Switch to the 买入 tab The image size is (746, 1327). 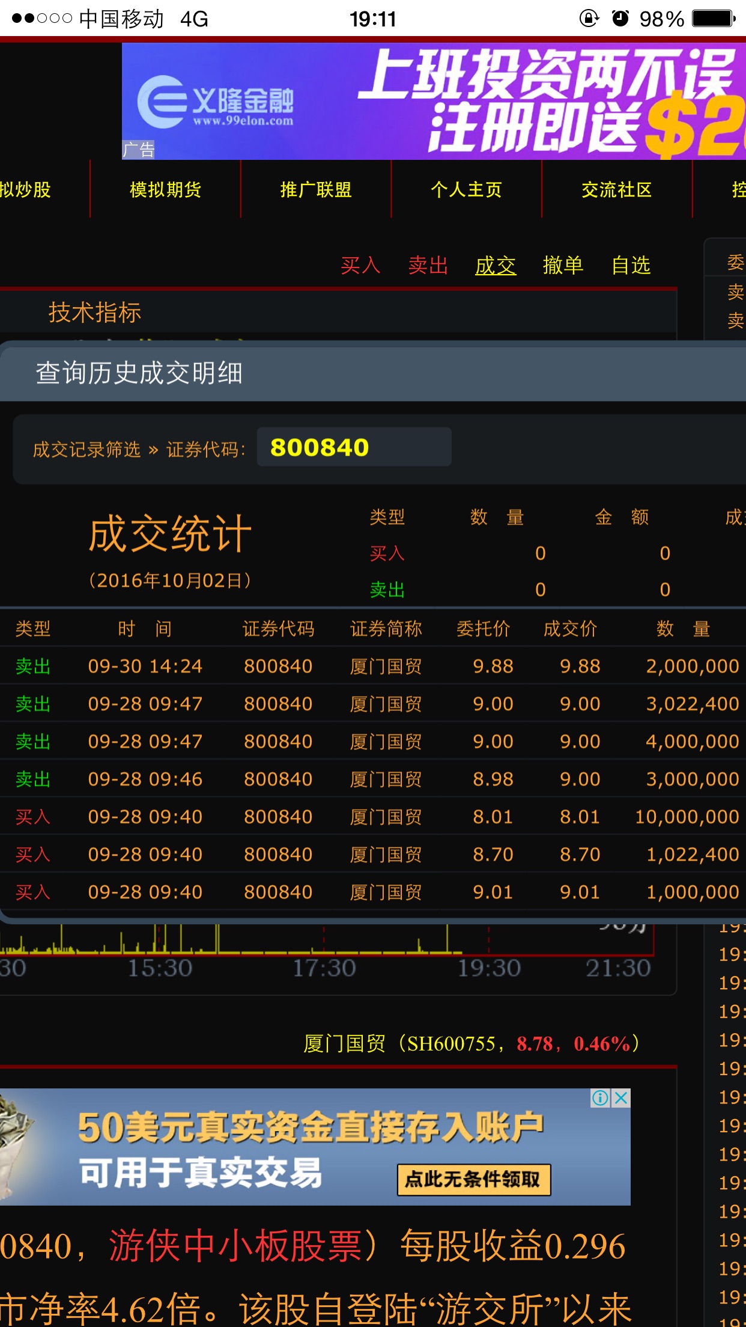360,265
